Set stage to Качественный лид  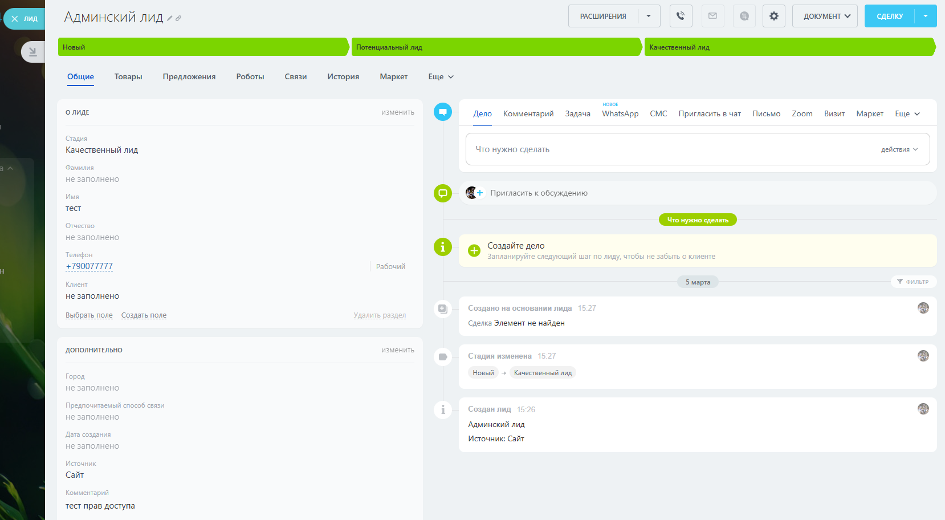pyautogui.click(x=790, y=47)
